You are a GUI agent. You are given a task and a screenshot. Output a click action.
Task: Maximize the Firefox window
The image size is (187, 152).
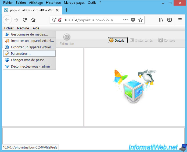tap(170, 3)
